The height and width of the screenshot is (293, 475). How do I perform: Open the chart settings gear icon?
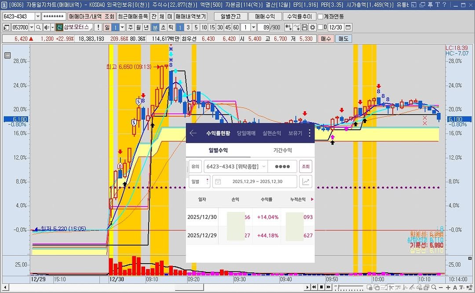pyautogui.click(x=313, y=27)
